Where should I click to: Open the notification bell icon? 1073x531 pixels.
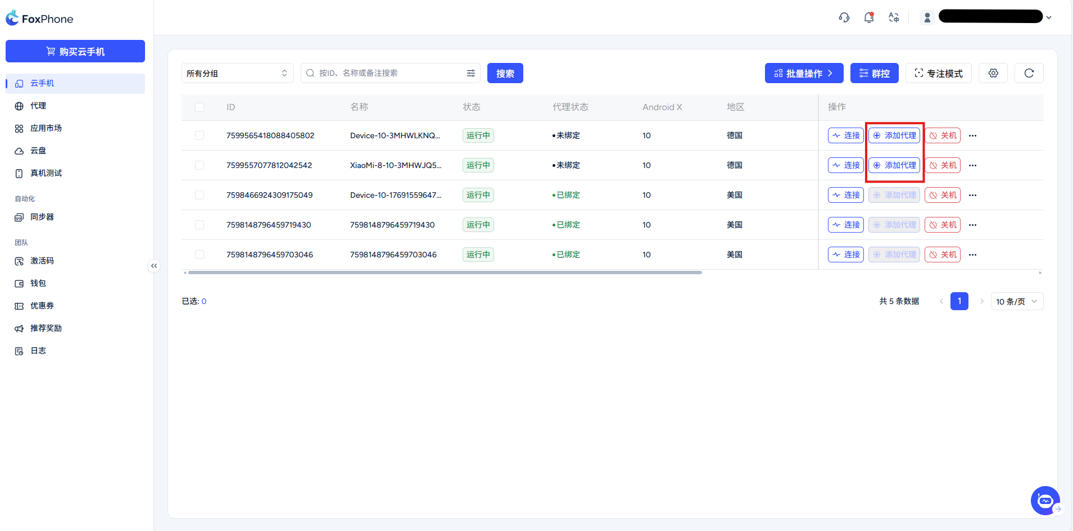pos(869,17)
